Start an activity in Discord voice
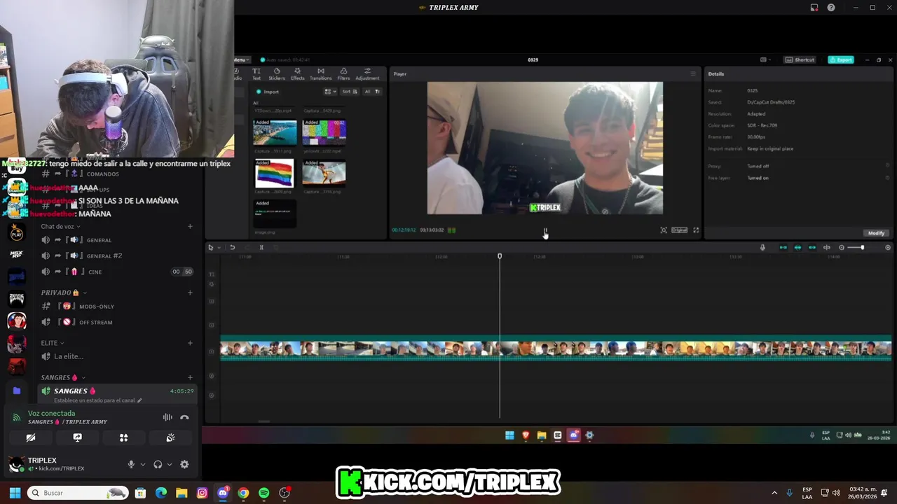The width and height of the screenshot is (897, 504). click(123, 437)
